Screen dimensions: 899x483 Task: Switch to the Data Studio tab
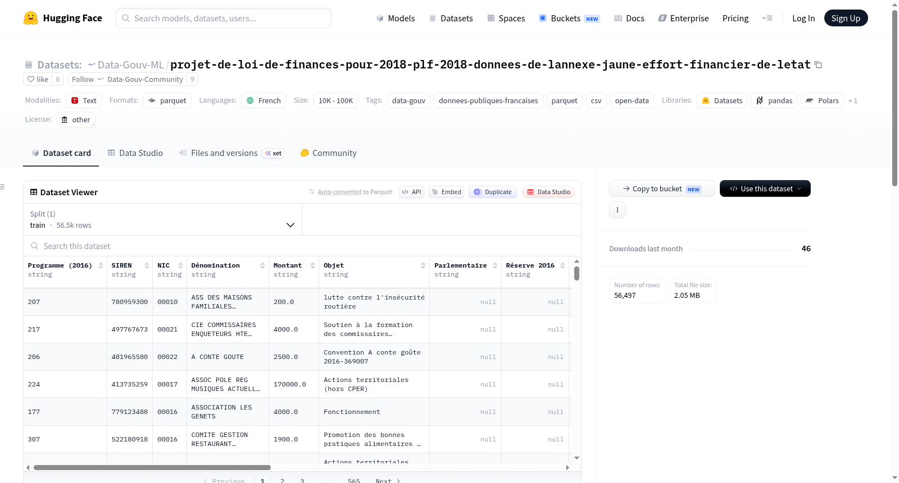point(135,153)
